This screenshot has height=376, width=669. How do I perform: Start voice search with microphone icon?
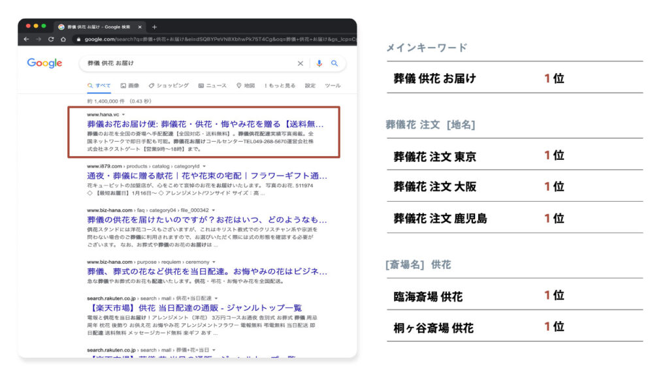coord(319,63)
